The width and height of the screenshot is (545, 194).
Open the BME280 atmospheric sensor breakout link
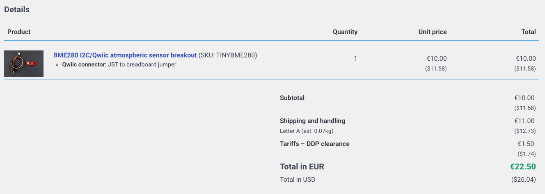click(125, 55)
